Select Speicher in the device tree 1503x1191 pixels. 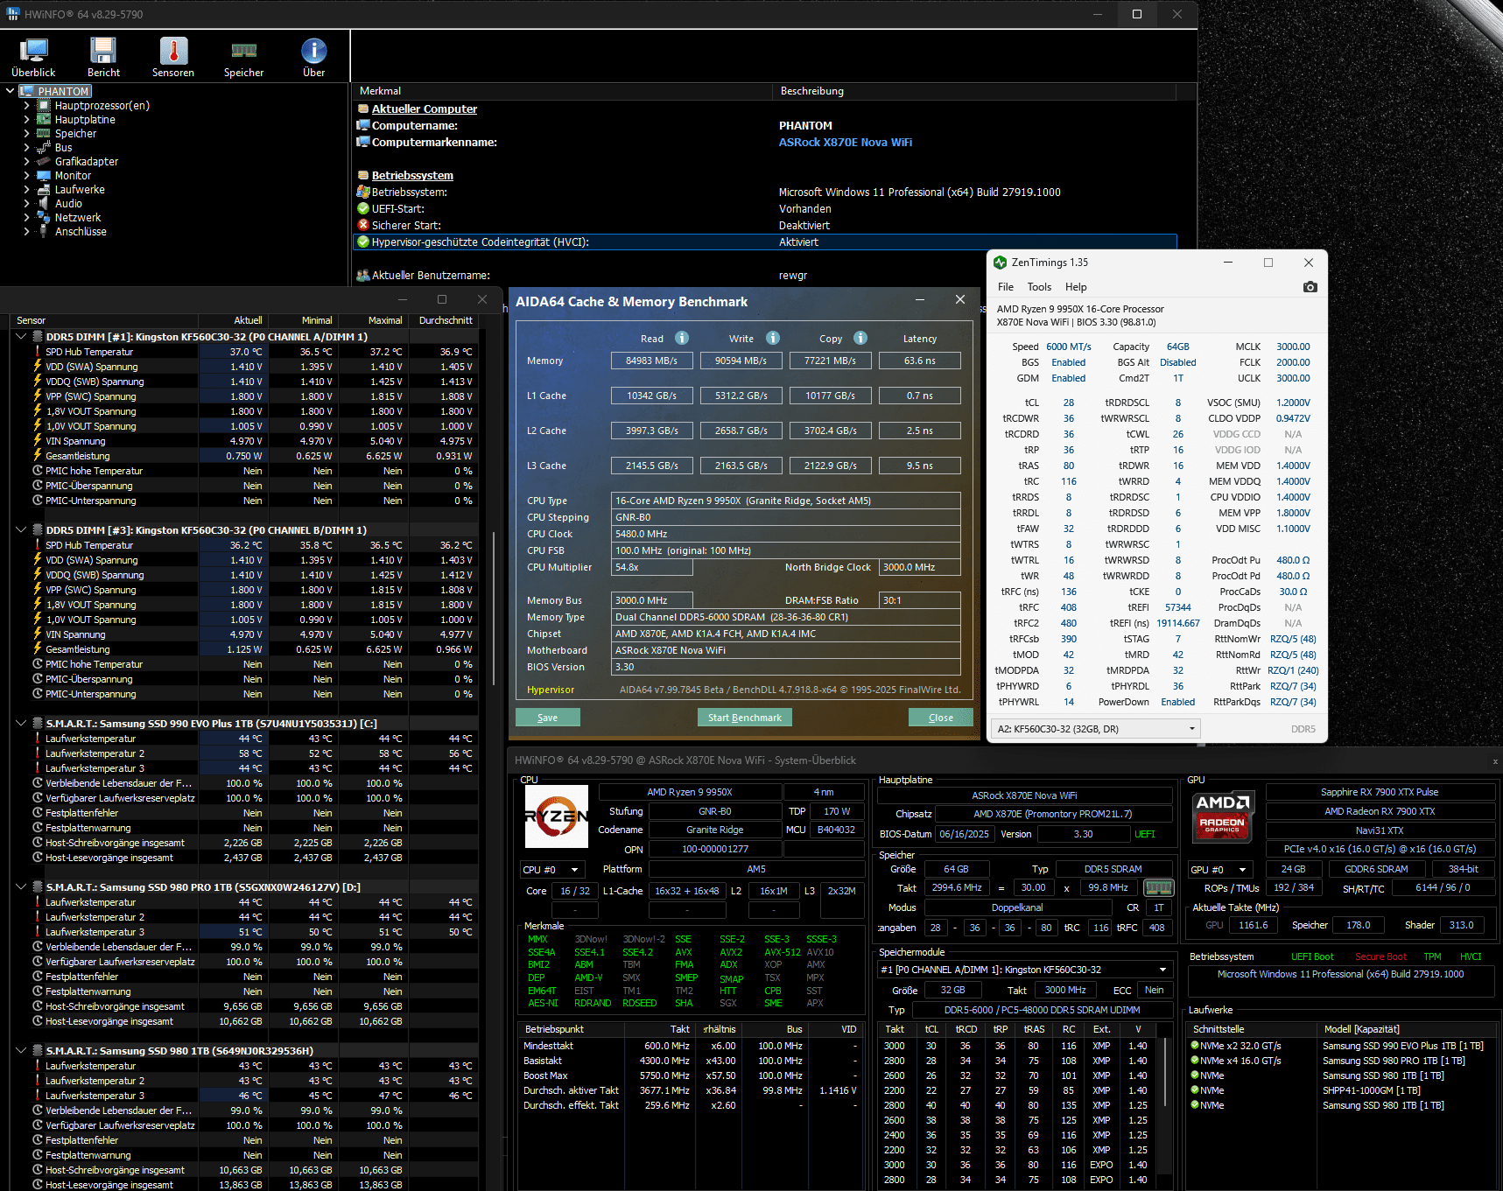(76, 134)
